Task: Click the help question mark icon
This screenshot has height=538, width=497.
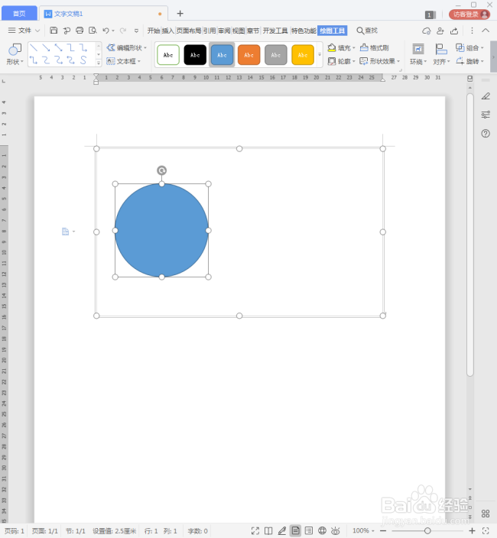Action: tap(486, 134)
